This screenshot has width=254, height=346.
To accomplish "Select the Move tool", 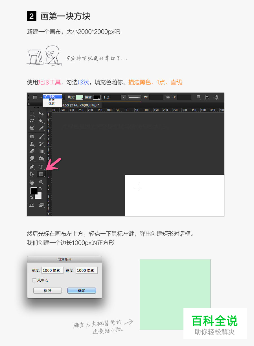I will point(41,114).
